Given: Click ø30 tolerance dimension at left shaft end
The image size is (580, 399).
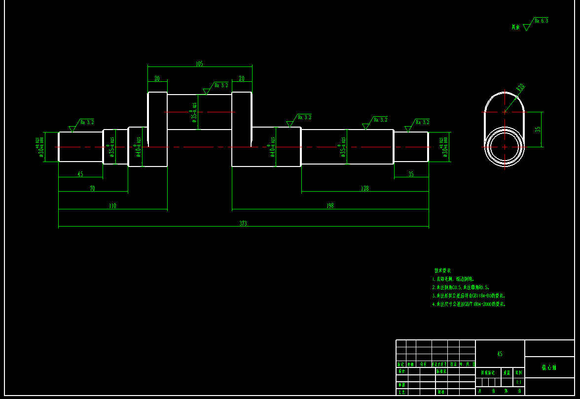Looking at the screenshot, I should 39,147.
